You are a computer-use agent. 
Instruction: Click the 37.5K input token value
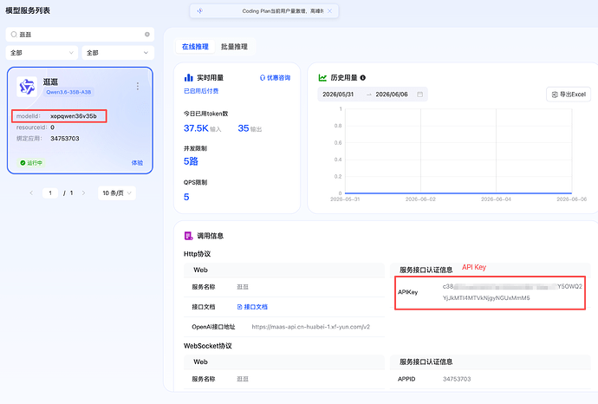tap(196, 128)
